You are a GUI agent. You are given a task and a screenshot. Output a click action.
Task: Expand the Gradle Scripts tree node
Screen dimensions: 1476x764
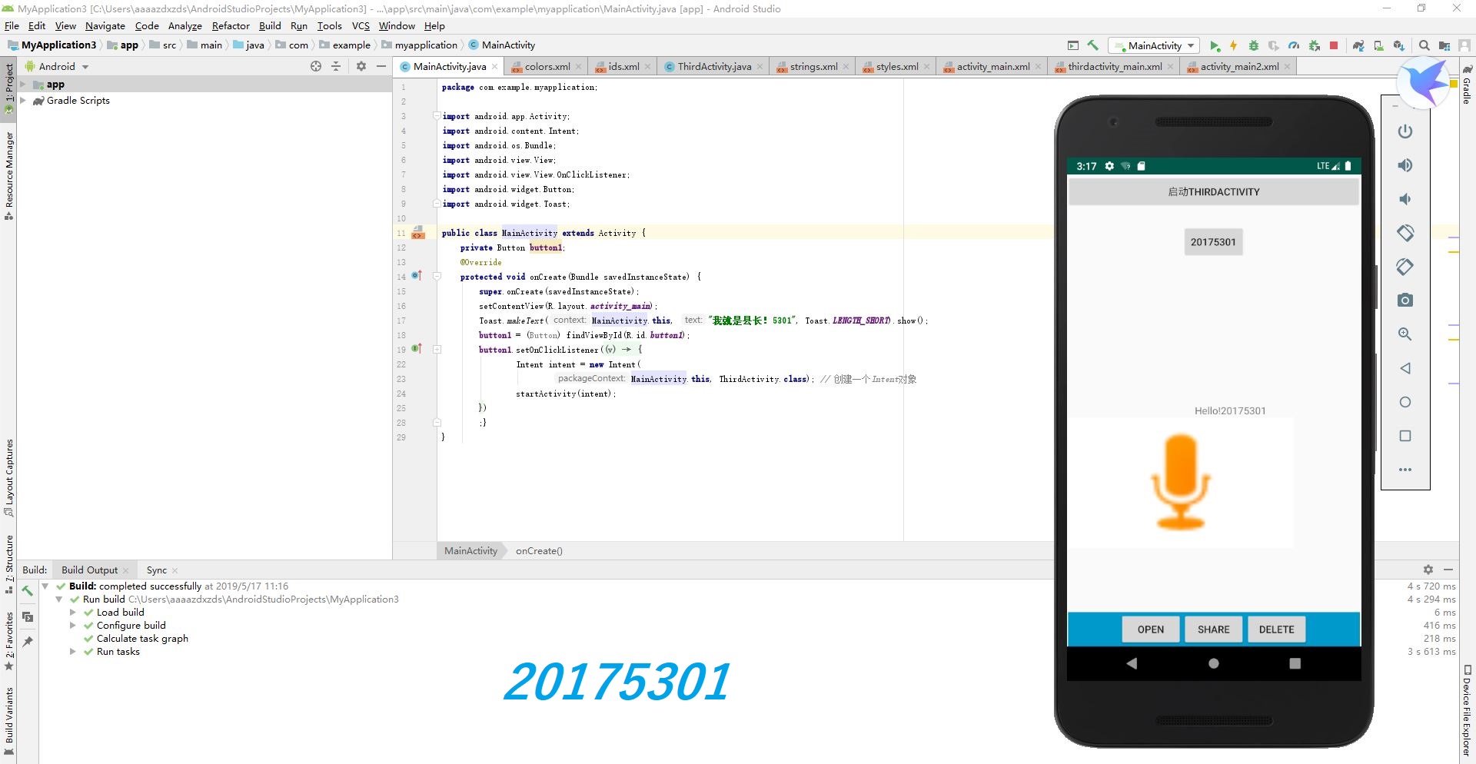[x=23, y=101]
